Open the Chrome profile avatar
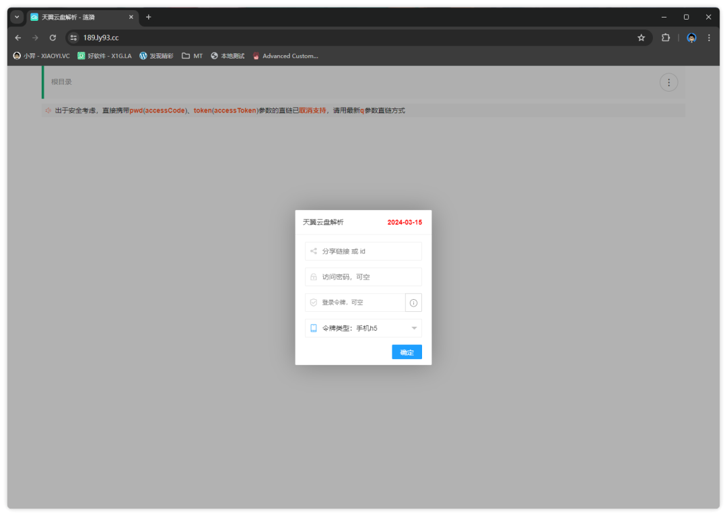This screenshot has height=516, width=727. pyautogui.click(x=691, y=38)
